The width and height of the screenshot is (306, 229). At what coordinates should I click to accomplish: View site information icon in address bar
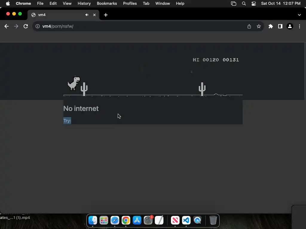[37, 26]
